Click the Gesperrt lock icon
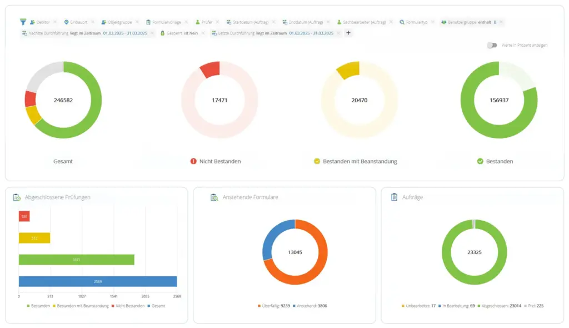This screenshot has width=569, height=328. [163, 33]
